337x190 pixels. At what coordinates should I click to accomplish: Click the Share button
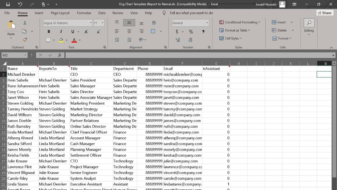(325, 13)
